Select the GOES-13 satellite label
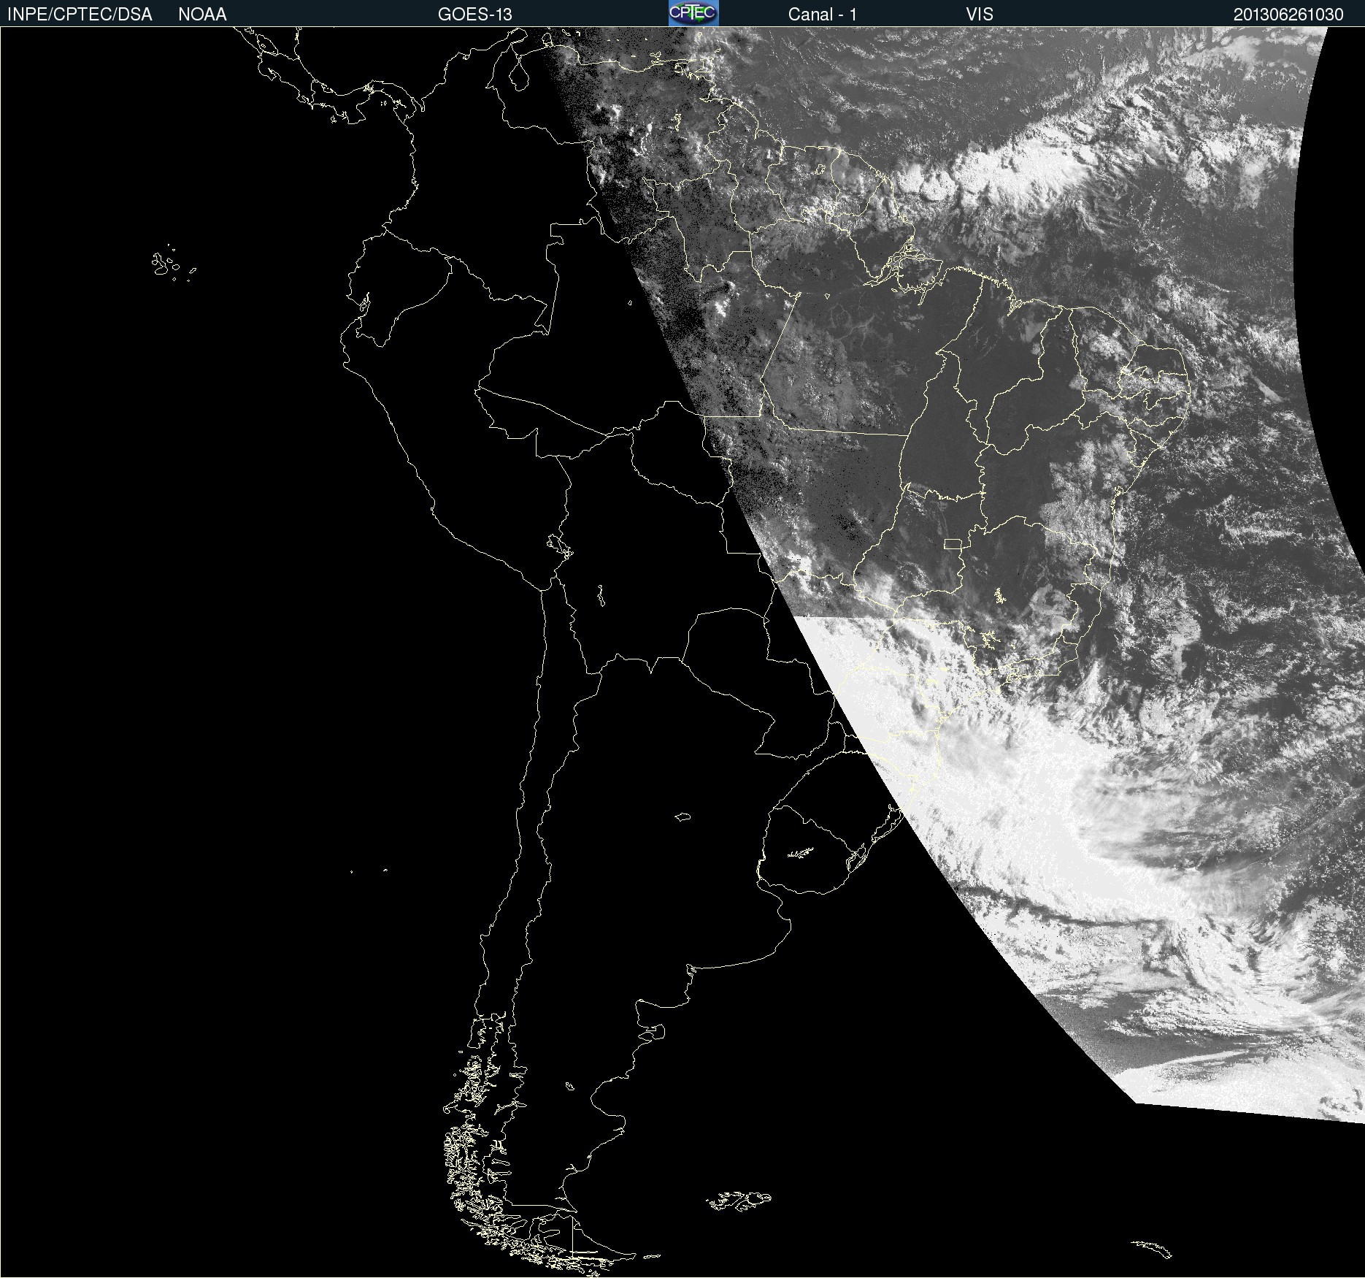 (474, 15)
